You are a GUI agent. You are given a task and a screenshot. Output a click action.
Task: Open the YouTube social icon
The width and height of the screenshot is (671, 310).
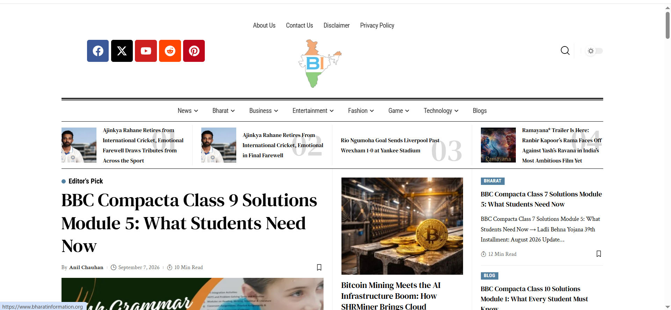[146, 51]
